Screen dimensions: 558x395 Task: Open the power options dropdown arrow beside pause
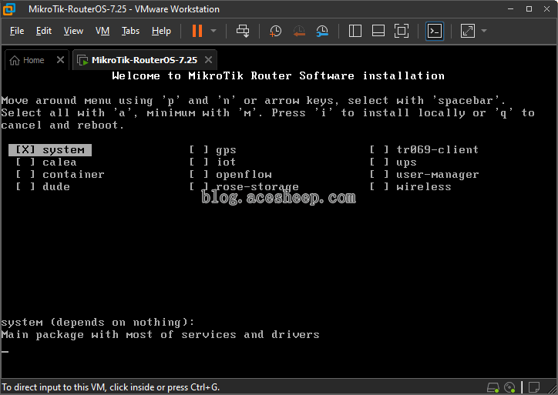pyautogui.click(x=213, y=31)
